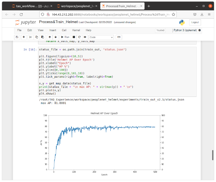Move the selected cell up
This screenshot has height=182, width=216.
(49, 37)
